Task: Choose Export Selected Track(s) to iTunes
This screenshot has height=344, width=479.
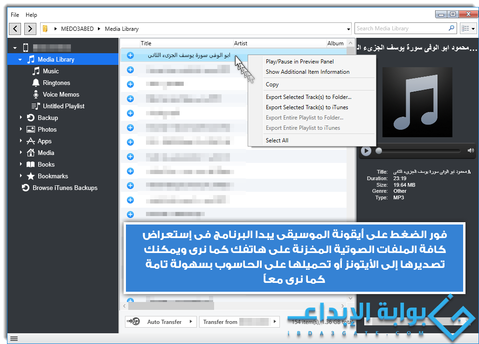Action: [x=312, y=107]
